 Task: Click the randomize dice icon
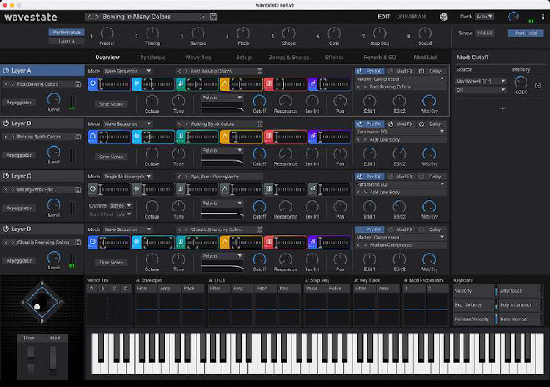(444, 17)
